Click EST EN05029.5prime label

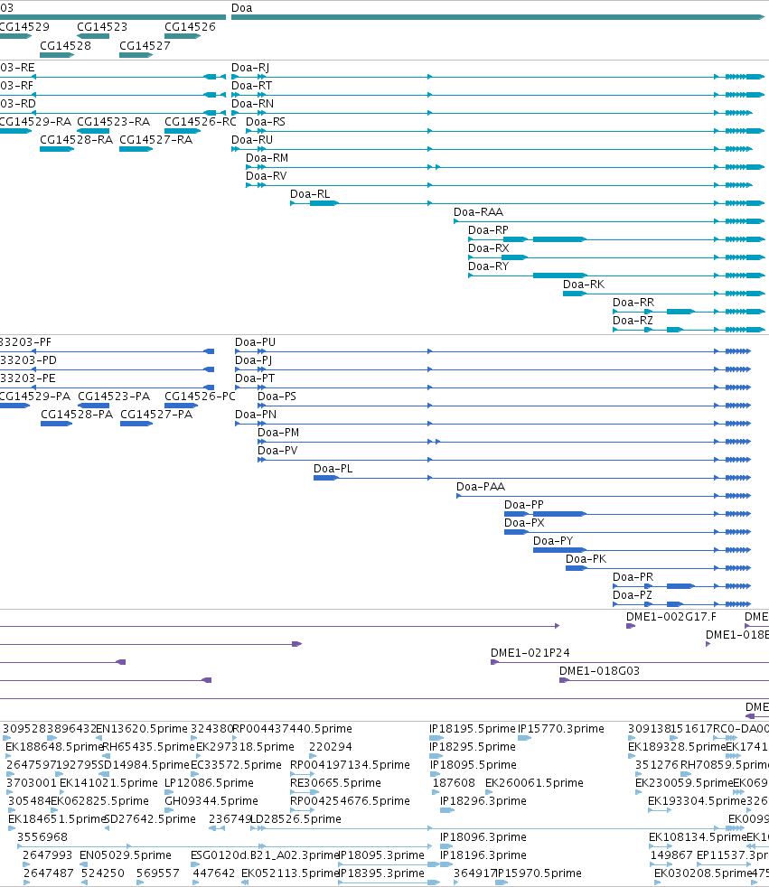click(126, 856)
